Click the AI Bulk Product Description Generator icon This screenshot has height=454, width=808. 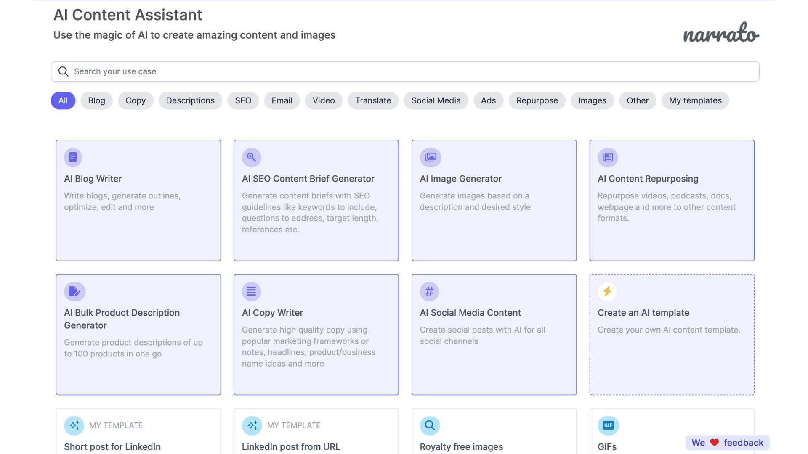pos(75,291)
